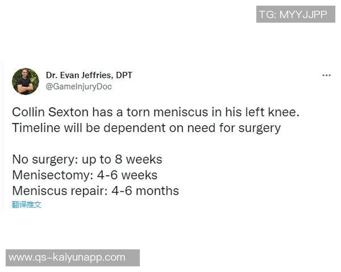
Task: Click the 'DPT' credential after the name
Action: [x=123, y=75]
